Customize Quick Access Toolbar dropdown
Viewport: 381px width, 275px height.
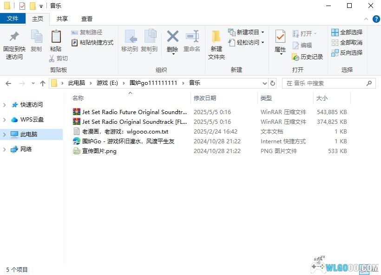41,6
